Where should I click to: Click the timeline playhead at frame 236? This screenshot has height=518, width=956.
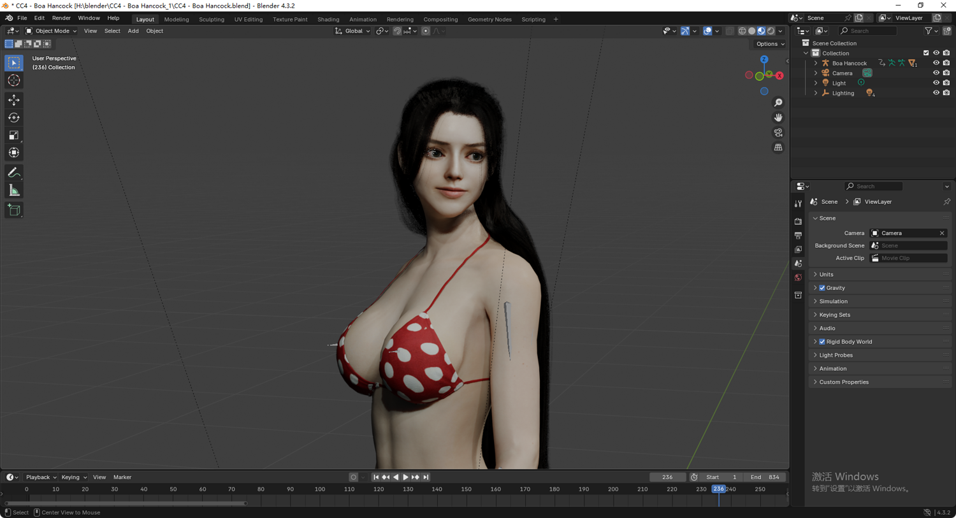click(718, 489)
